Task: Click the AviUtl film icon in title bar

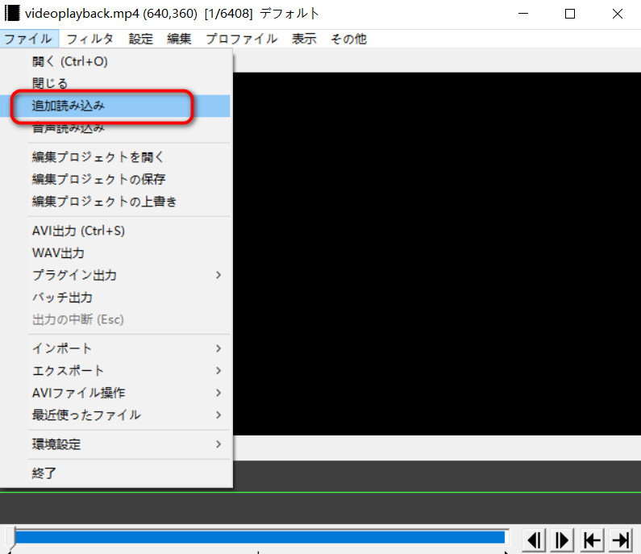Action: (12, 14)
